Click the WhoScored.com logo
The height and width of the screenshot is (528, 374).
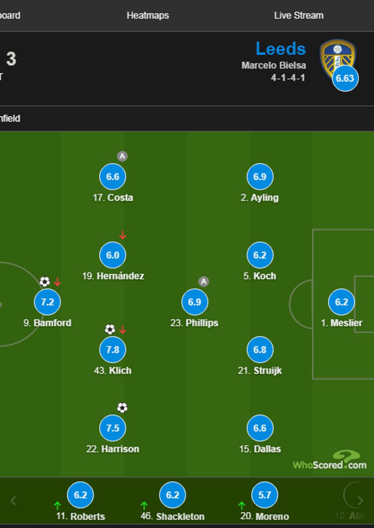click(x=330, y=461)
